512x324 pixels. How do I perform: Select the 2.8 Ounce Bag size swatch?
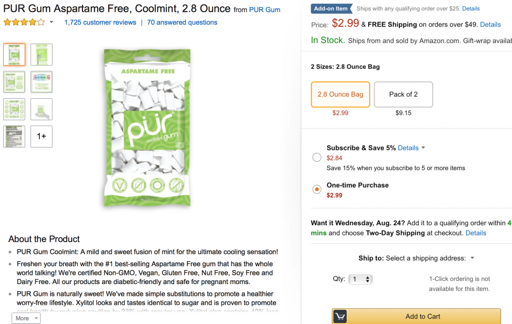tap(340, 94)
